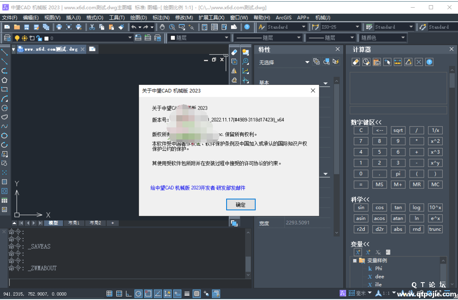Viewport: 458px width, 300px height.
Task: Select the Line tool in the left toolbar
Action: point(4,52)
